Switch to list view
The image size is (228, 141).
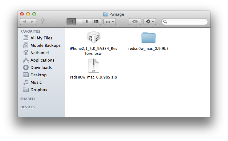click(80, 22)
